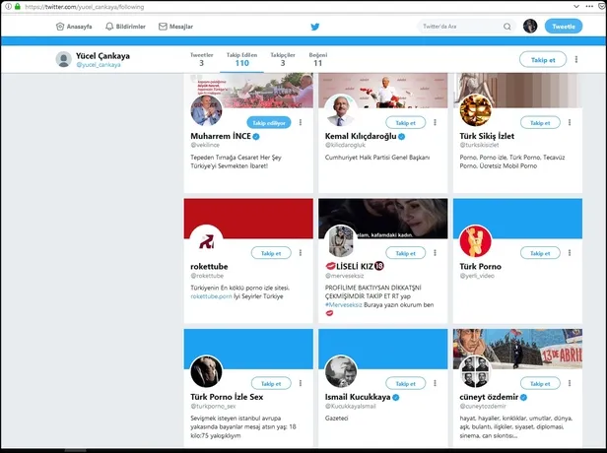Click the site info icon in address bar
This screenshot has width=607, height=453.
8,7
